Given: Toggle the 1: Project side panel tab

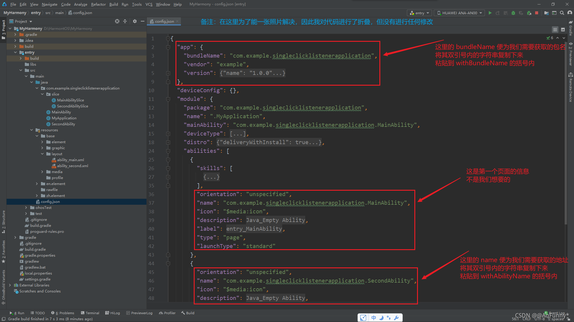Looking at the screenshot, I should 4,29.
